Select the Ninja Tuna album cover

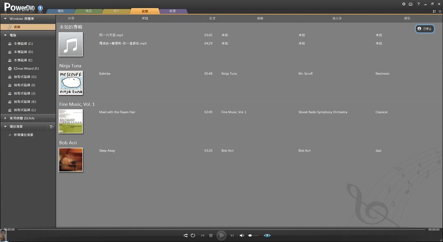click(x=71, y=83)
